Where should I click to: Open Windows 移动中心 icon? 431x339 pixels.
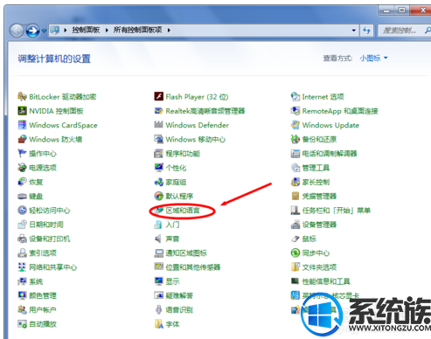coord(158,139)
